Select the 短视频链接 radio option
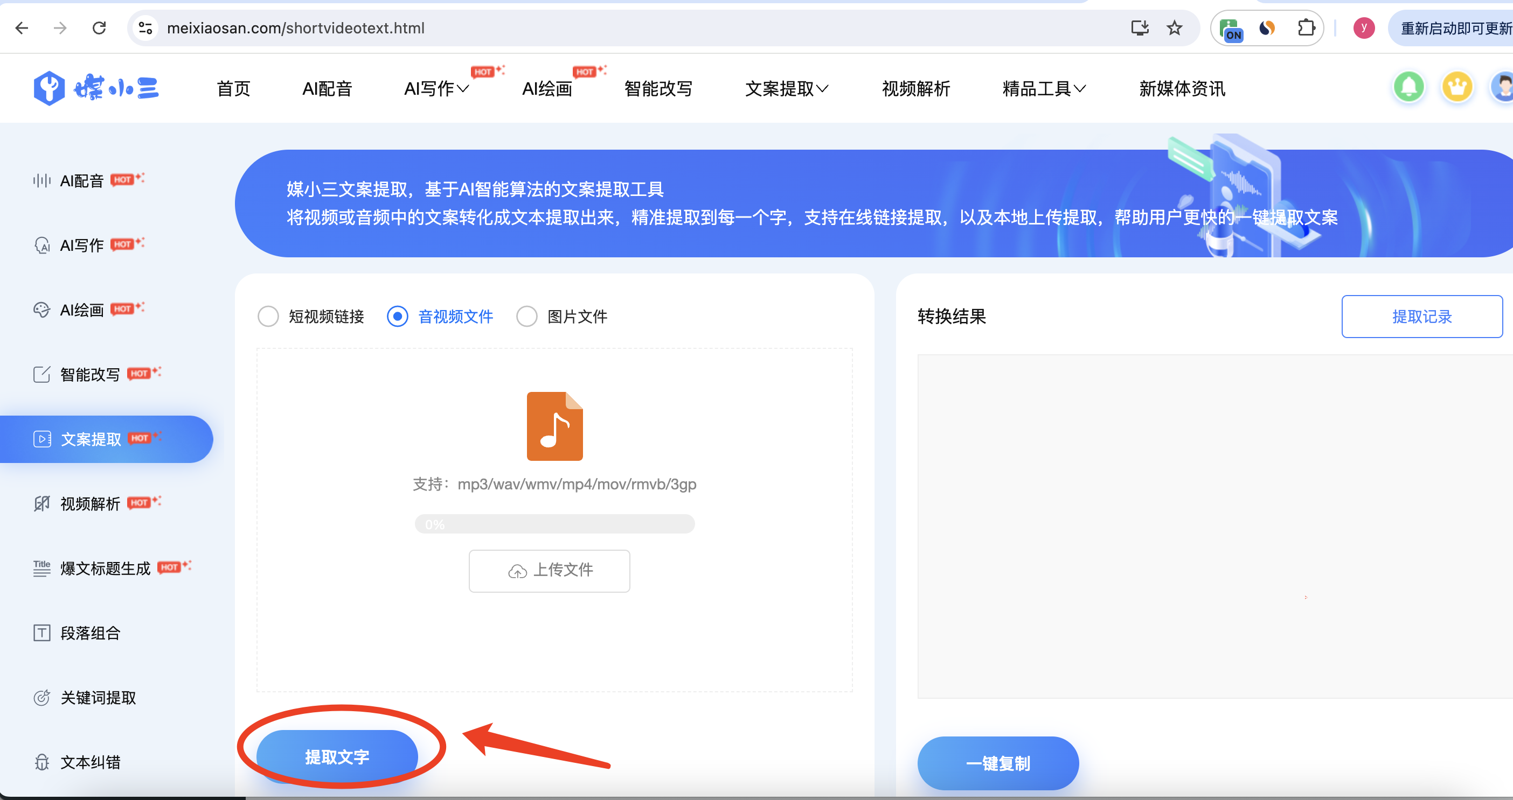Screen dimensions: 1513x800 (x=268, y=317)
